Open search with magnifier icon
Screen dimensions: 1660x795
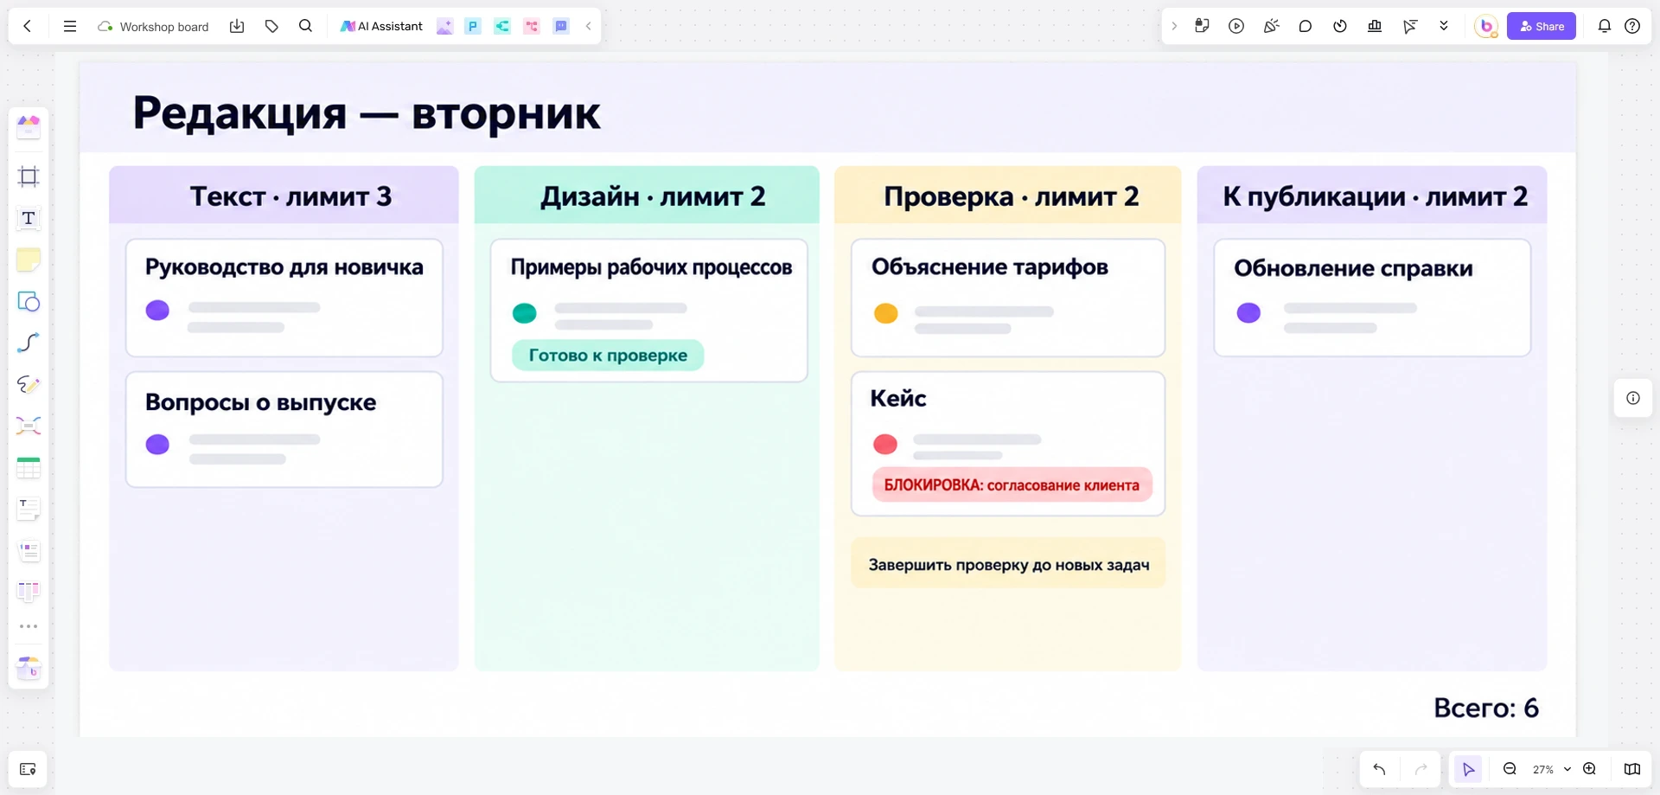[305, 26]
